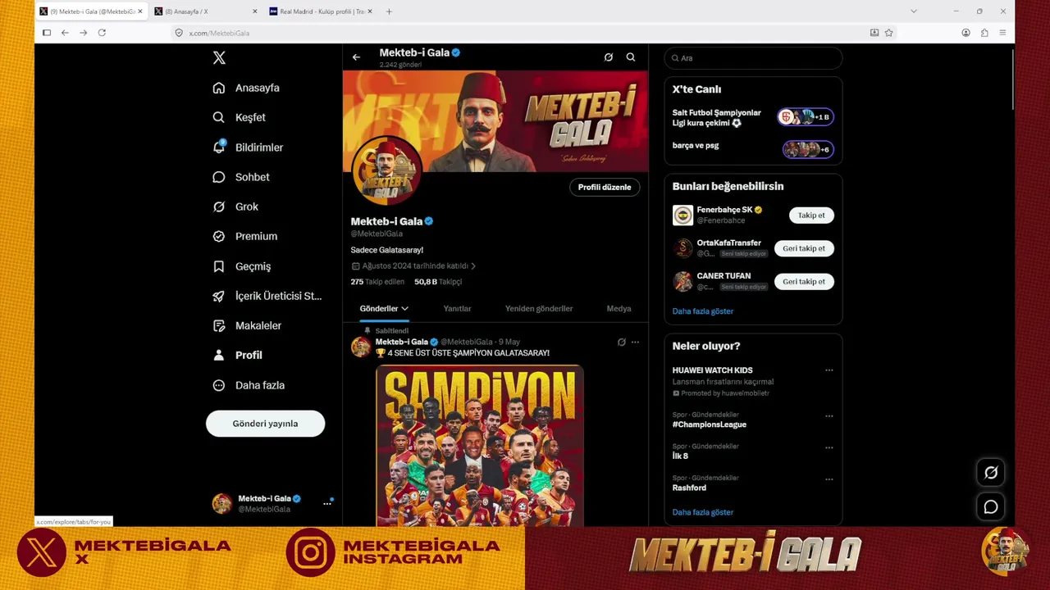Switch to Yeniden gönderiler tab
This screenshot has width=1050, height=590.
(539, 309)
